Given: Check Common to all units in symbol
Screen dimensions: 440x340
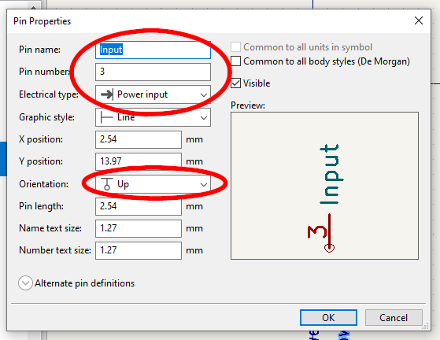Looking at the screenshot, I should point(235,47).
